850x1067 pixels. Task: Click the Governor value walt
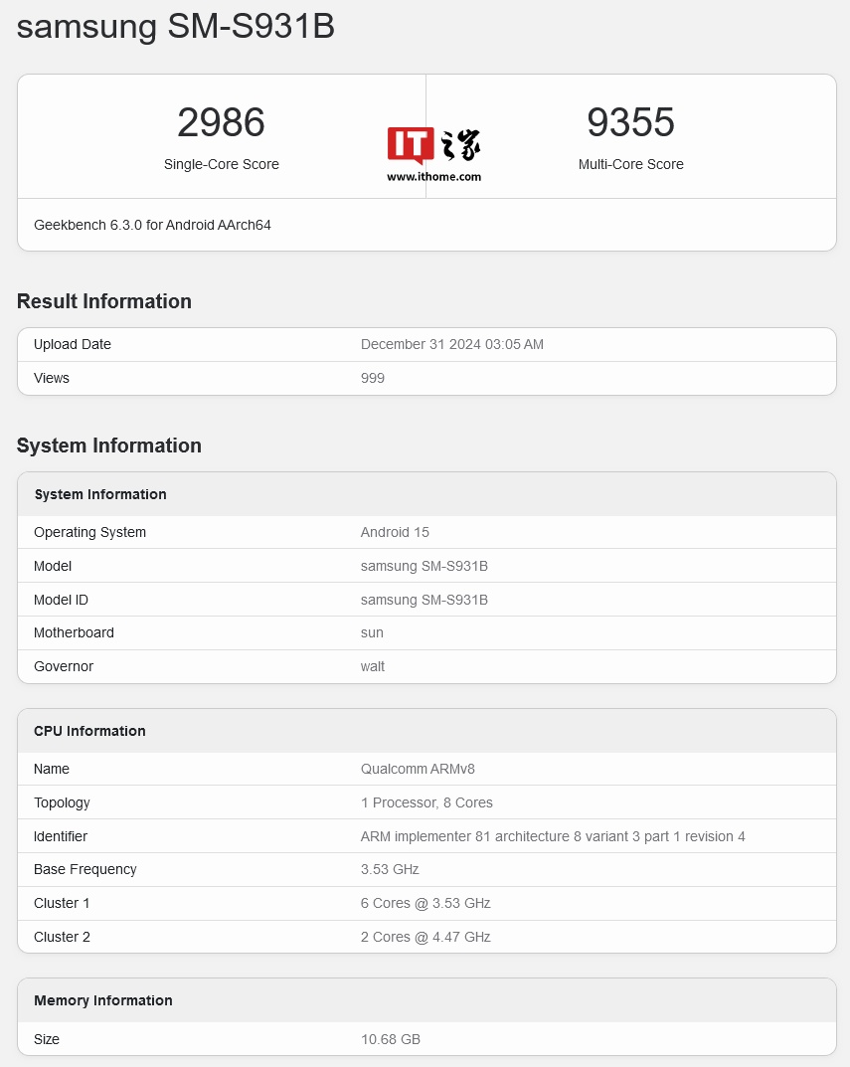point(372,667)
